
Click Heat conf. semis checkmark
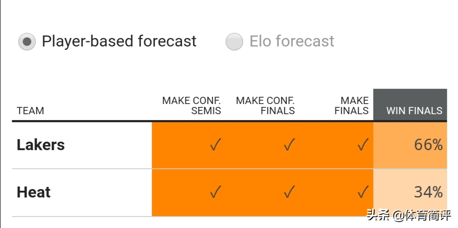(215, 193)
